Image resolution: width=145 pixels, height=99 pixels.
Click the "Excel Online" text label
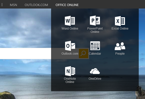(120, 29)
